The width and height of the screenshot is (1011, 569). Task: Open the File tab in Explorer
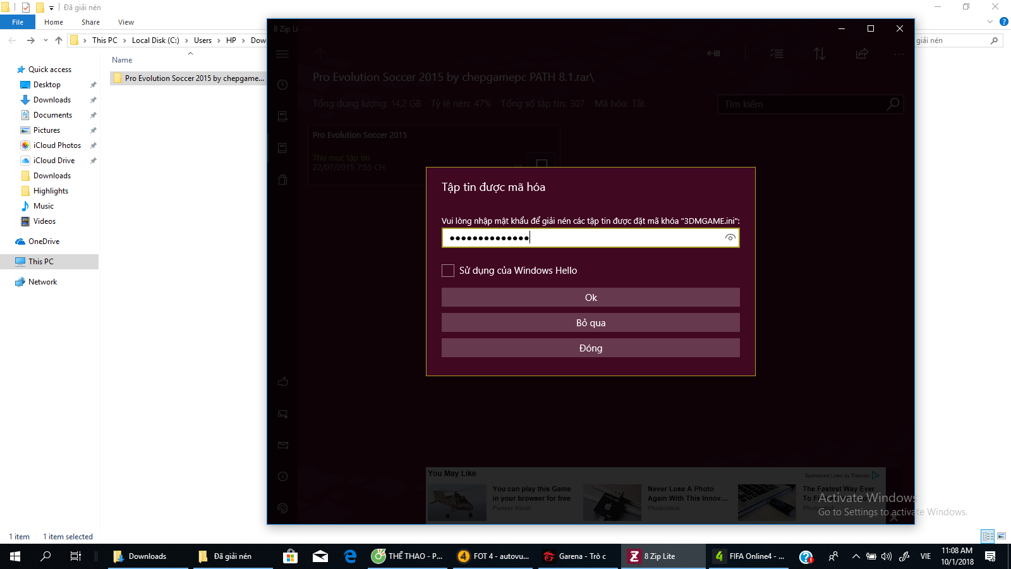click(18, 22)
